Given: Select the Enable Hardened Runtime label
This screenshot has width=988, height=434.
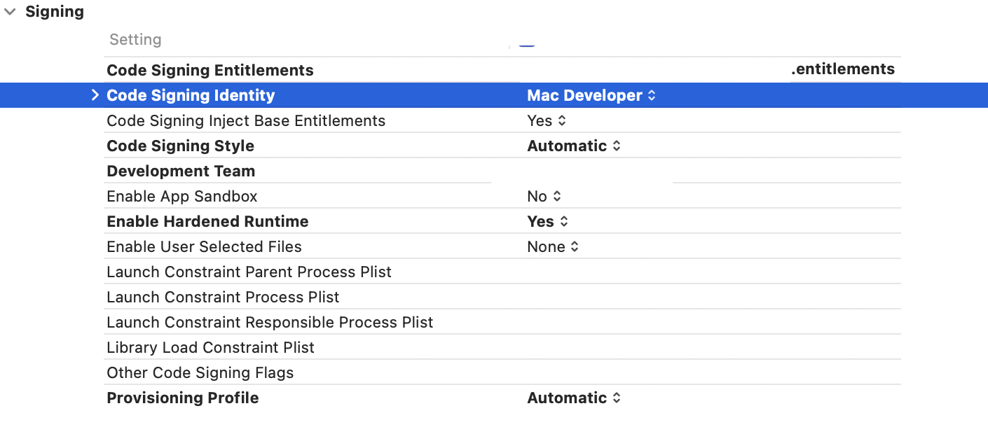Looking at the screenshot, I should 207,221.
